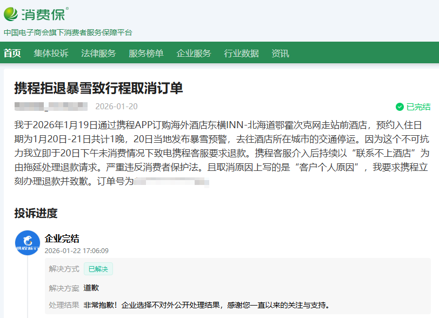Click the 道歉 resolution plan text
This screenshot has width=439, height=318.
tap(91, 288)
